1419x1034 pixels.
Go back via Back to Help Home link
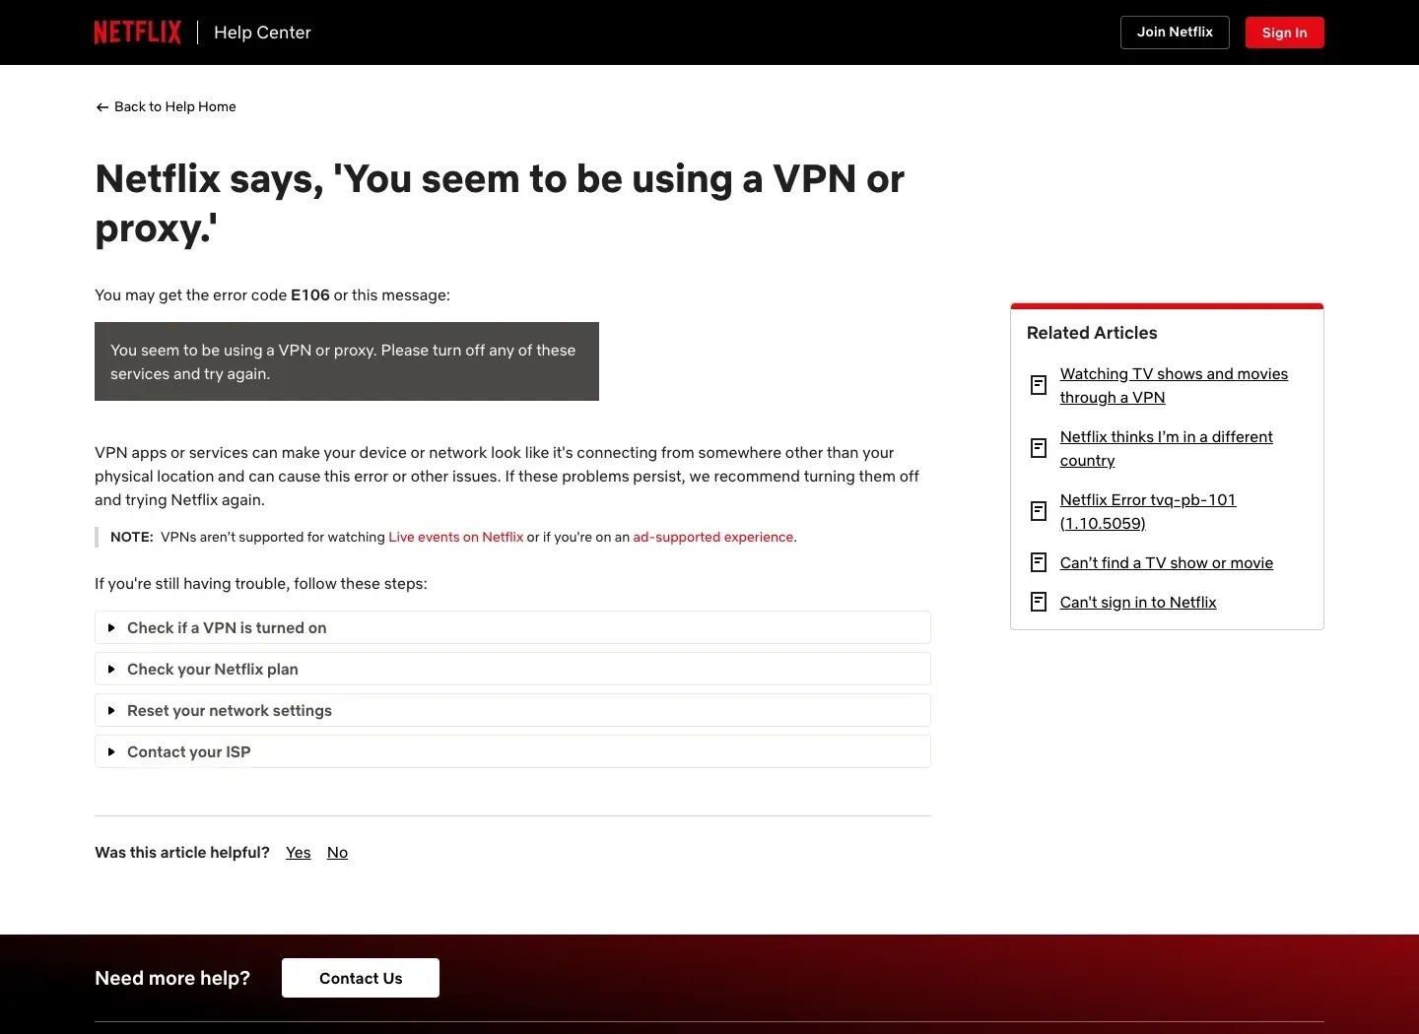pos(166,106)
